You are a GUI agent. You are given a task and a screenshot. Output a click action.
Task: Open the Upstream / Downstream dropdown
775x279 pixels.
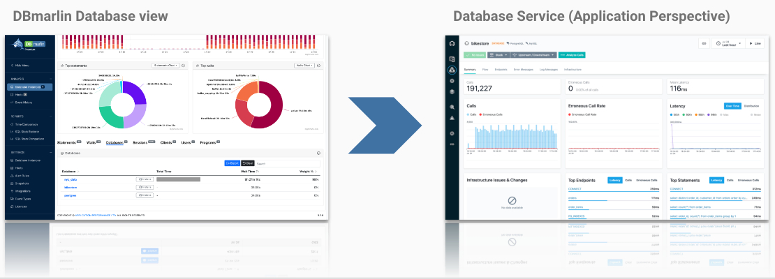click(x=532, y=55)
